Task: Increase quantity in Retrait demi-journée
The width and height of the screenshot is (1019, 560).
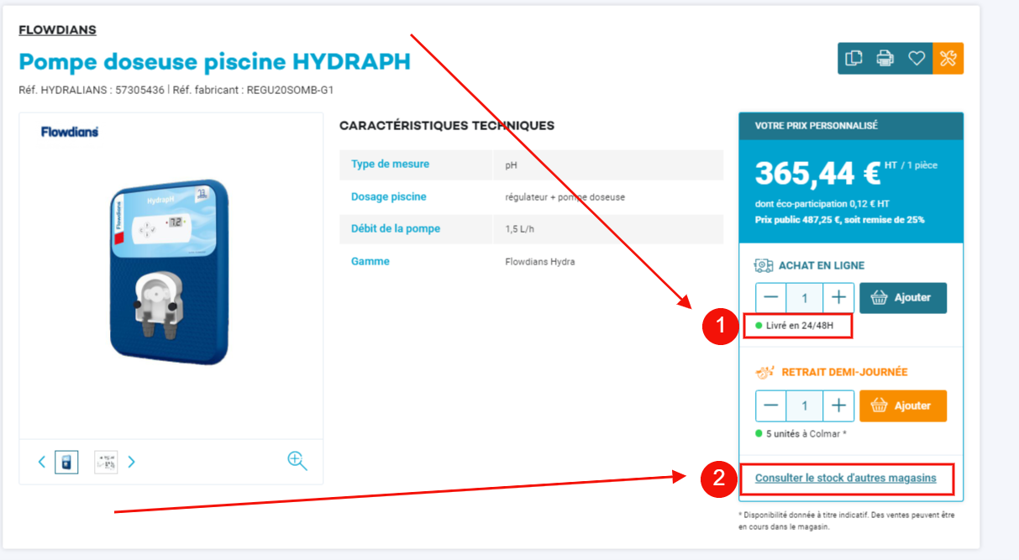Action: point(838,406)
